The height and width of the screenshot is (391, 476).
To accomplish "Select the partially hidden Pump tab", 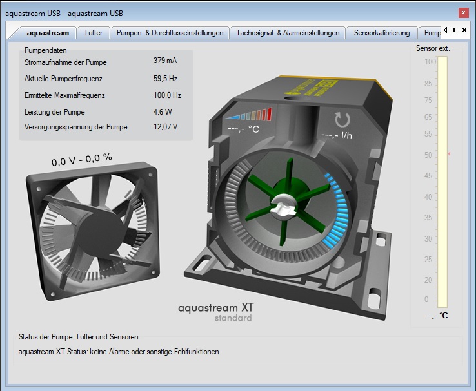I will [x=430, y=33].
